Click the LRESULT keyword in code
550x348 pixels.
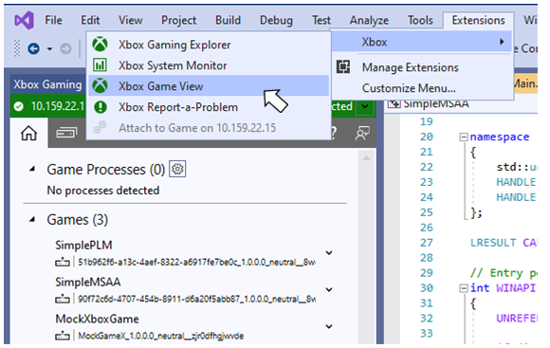(493, 243)
